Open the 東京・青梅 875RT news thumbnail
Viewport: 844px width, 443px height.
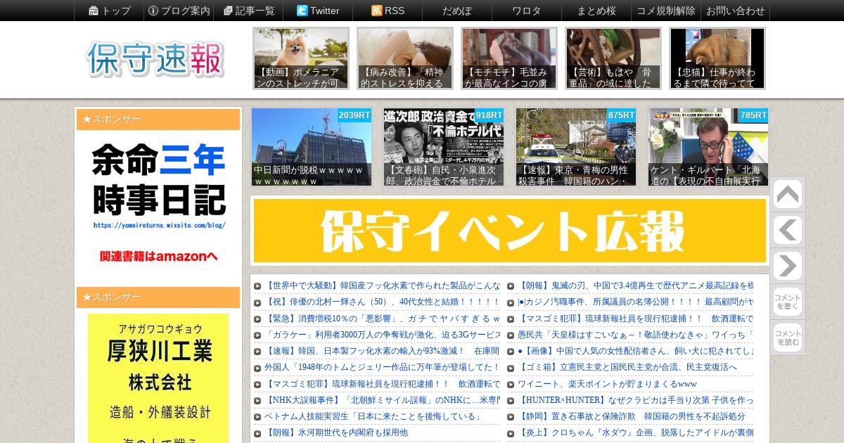(x=576, y=147)
